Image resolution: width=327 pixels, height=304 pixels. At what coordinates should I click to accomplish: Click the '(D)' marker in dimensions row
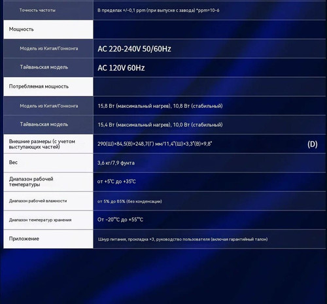pos(313,144)
